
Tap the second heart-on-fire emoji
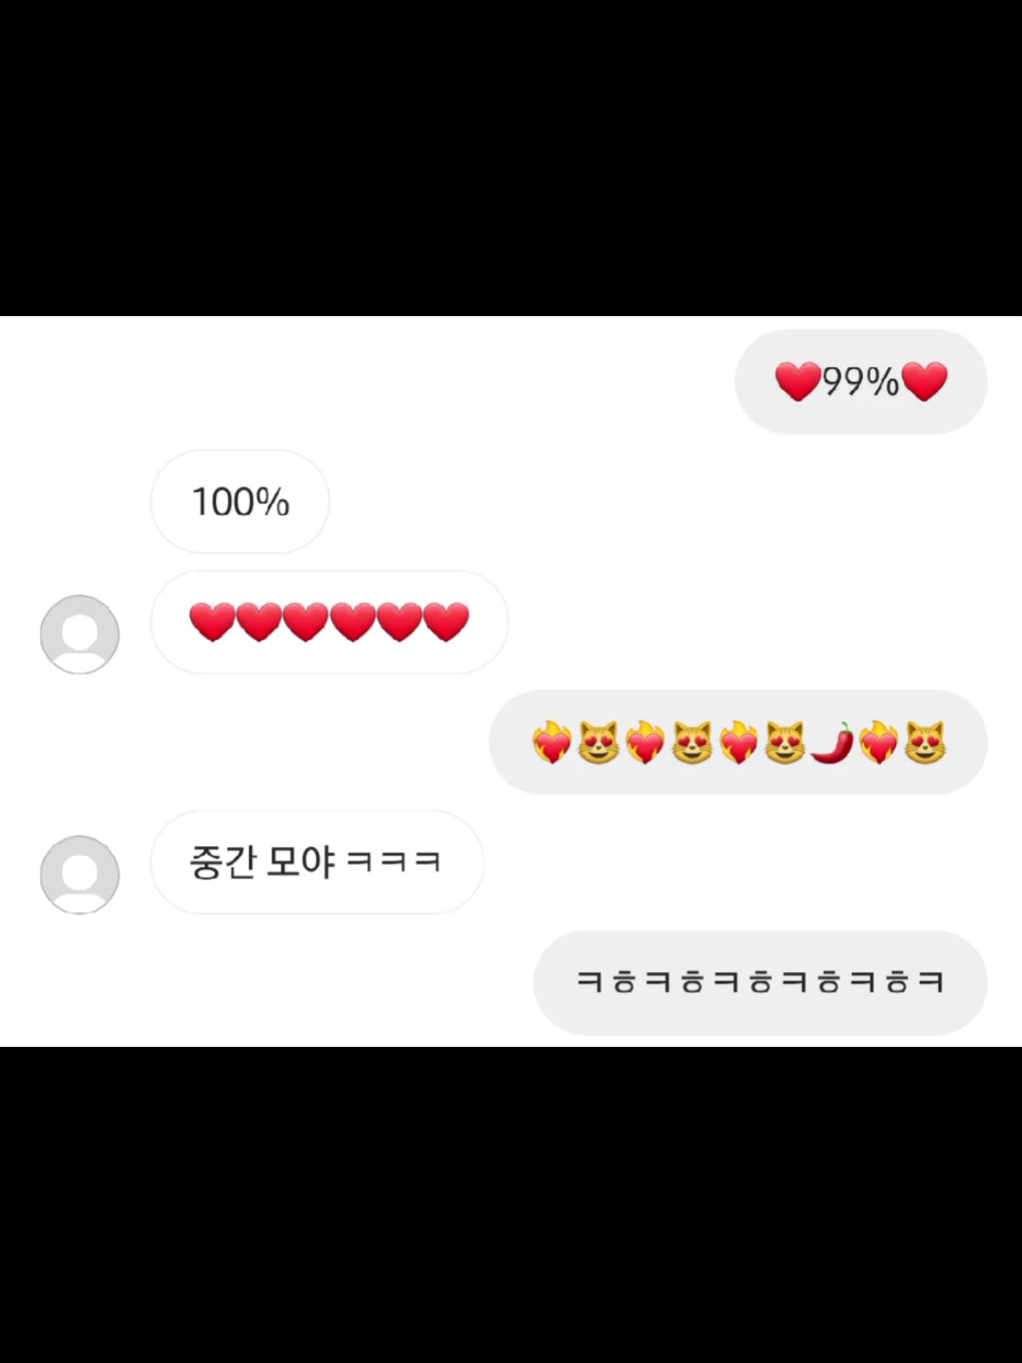coord(644,742)
